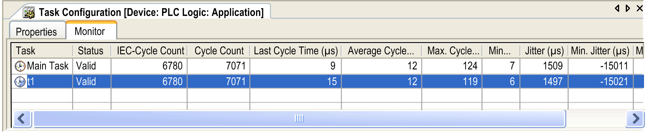
Task: Click Last Cycle Time (µs) header
Action: point(296,51)
